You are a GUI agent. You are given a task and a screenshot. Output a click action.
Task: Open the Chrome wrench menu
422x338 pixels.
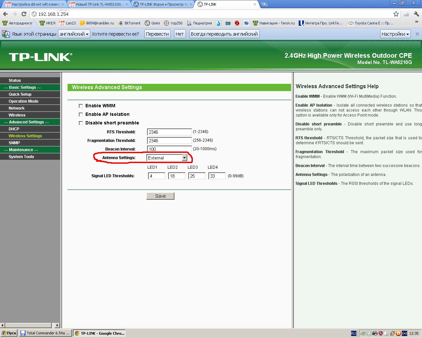(x=416, y=14)
